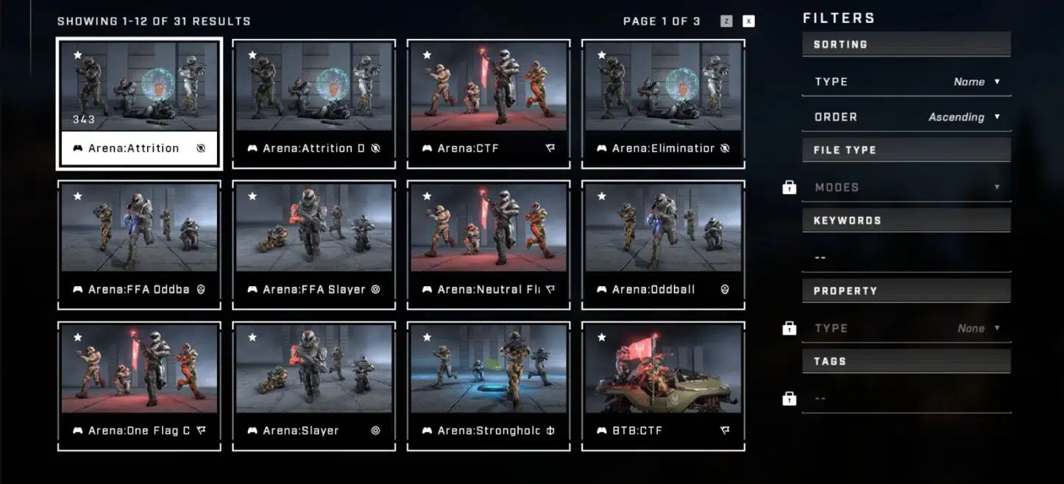Toggle the favorite star on the Arena:Oddball tile
Viewport: 1064px width, 484px height.
(x=602, y=196)
